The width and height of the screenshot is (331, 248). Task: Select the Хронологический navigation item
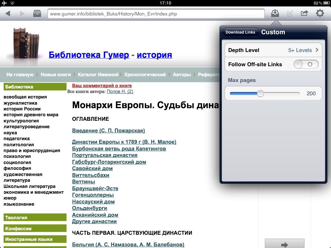(145, 75)
